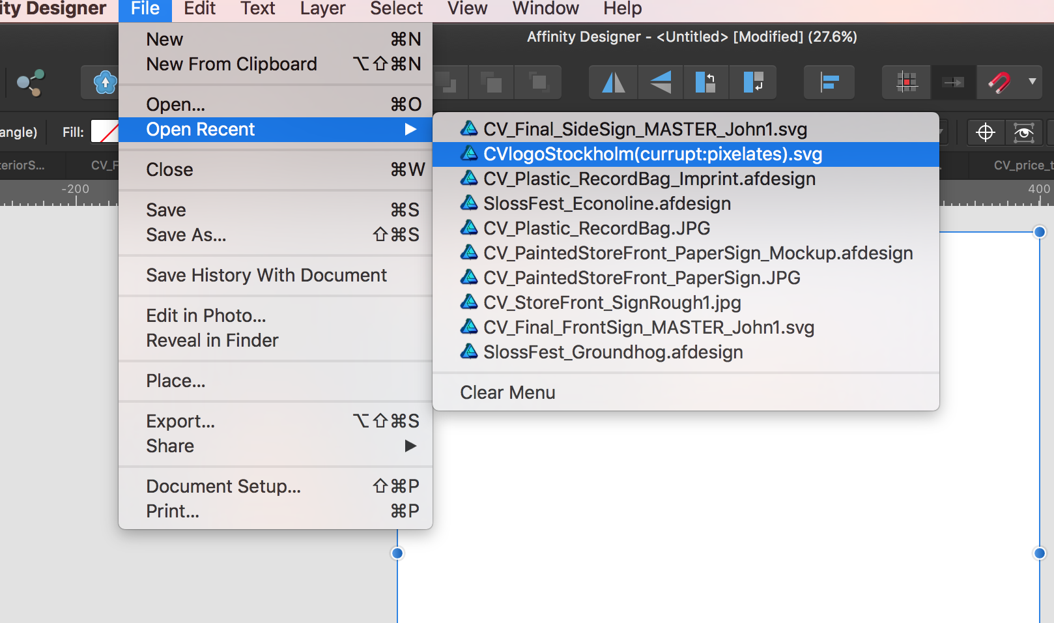
Task: Click the bottom-right selection handle on canvas
Action: 1040,553
